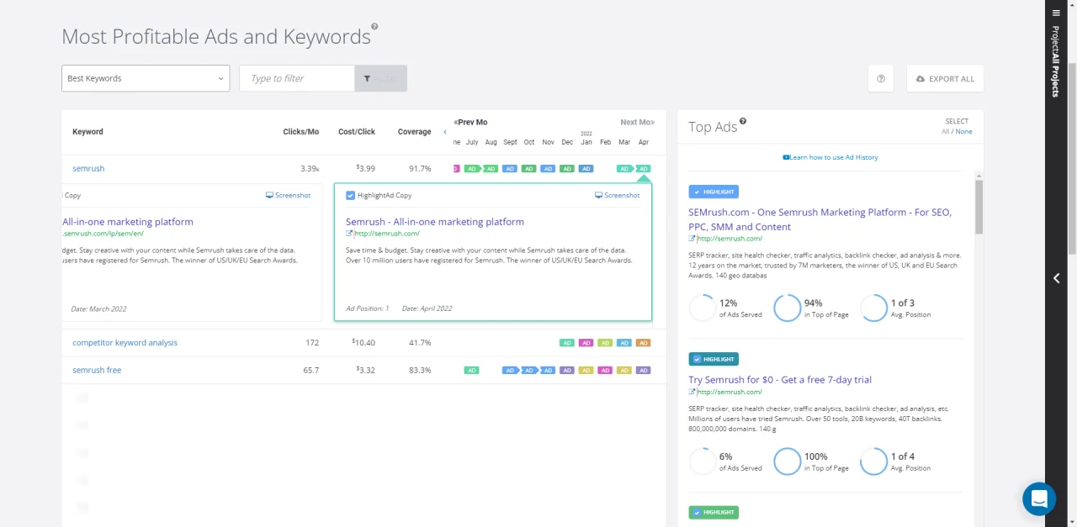Screen dimensions: 1077x527
Task: Click the Screenshot monitor icon on the April ad
Action: [599, 195]
